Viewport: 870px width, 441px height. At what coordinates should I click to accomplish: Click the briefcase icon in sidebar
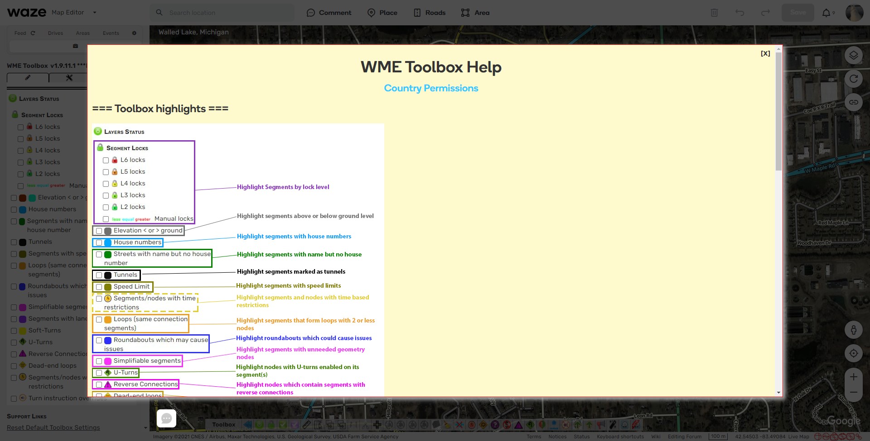tap(76, 46)
